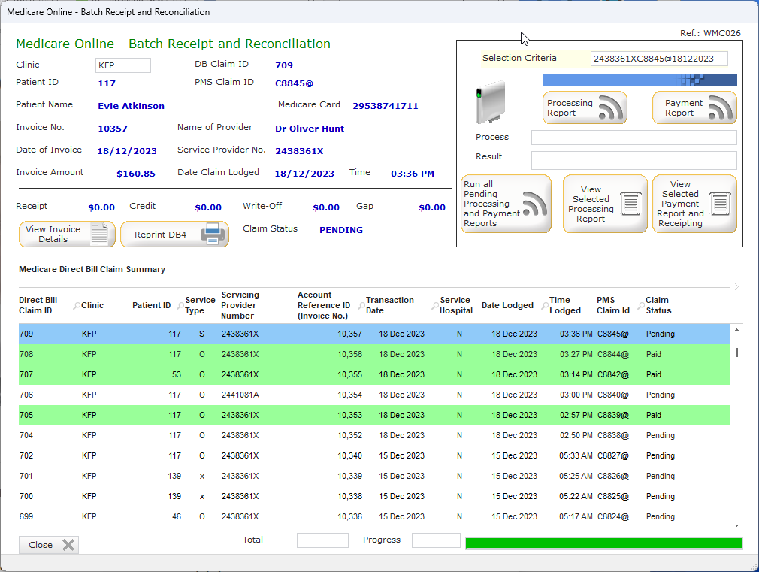Image resolution: width=759 pixels, height=572 pixels.
Task: Select claim row 704 in the summary table
Action: pyautogui.click(x=374, y=436)
